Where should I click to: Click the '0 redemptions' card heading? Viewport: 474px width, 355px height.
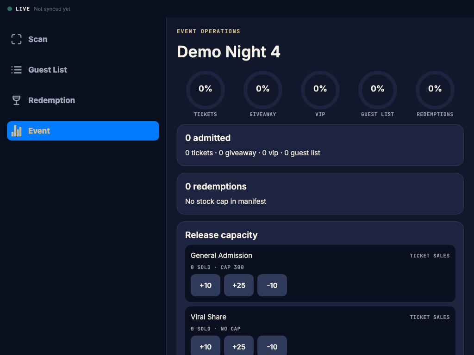pyautogui.click(x=216, y=187)
